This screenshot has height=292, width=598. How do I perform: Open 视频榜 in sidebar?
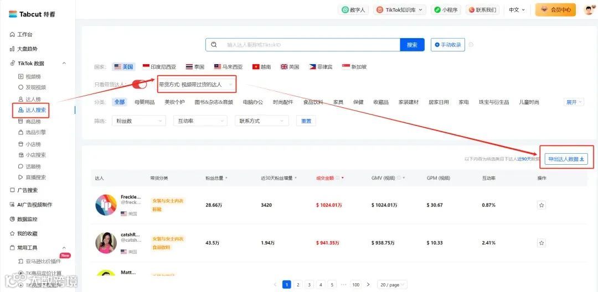(29, 76)
